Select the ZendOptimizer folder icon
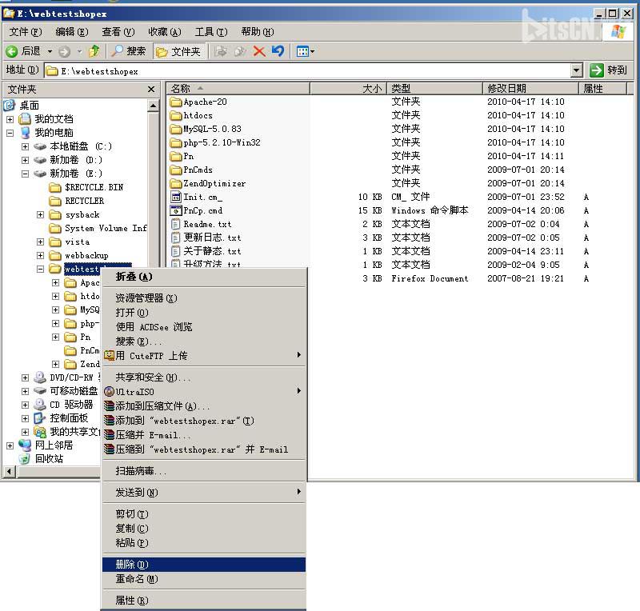 [175, 183]
